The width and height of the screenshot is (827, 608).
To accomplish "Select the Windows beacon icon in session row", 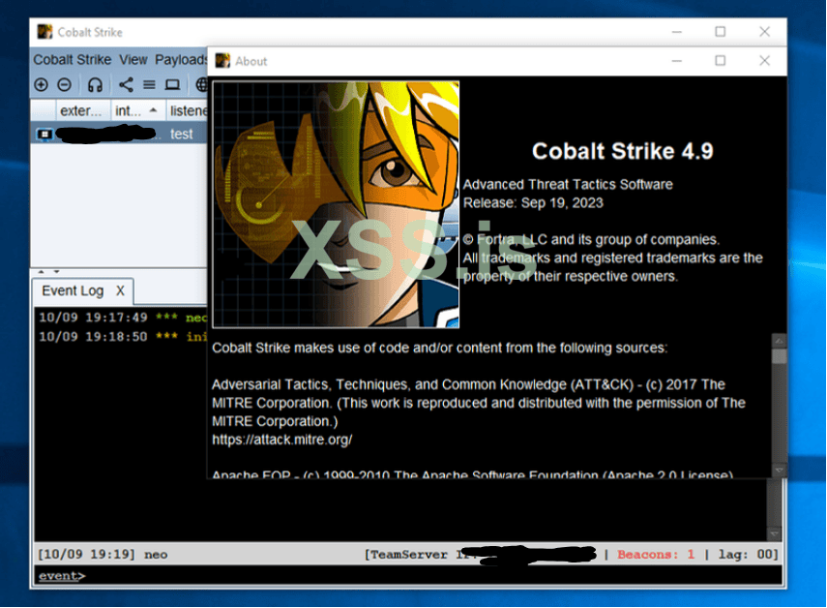I will (x=44, y=134).
